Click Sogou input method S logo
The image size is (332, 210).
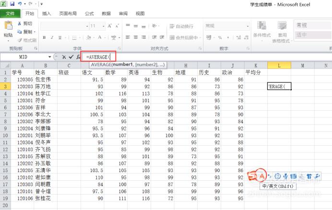[x=252, y=176]
